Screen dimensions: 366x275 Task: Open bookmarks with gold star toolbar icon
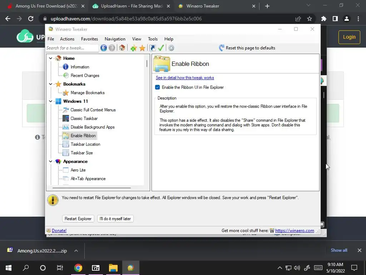click(142, 48)
